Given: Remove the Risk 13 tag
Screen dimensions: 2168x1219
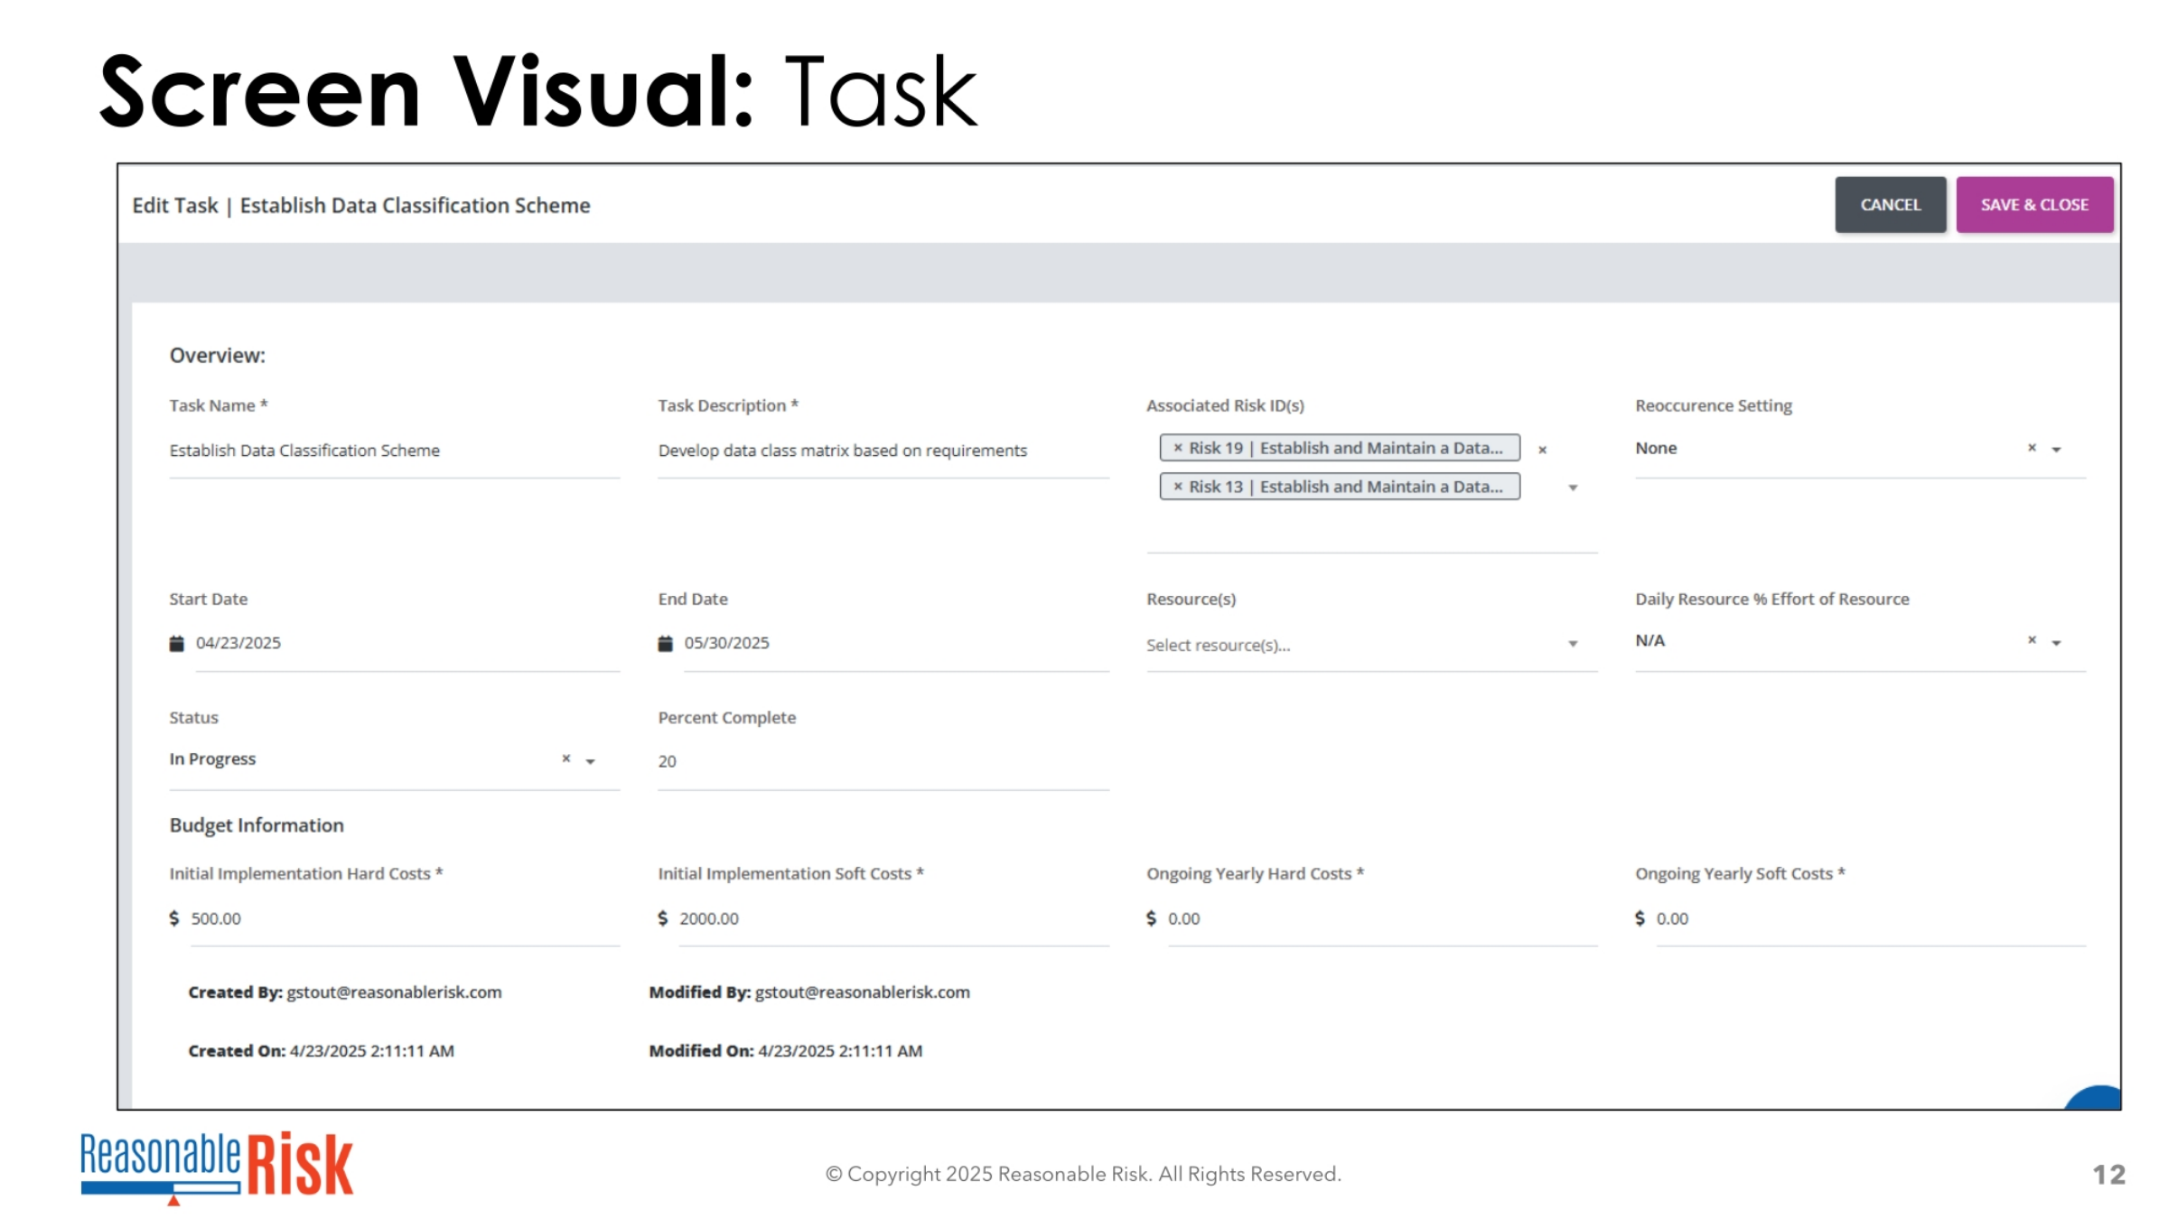Looking at the screenshot, I should pos(1177,487).
